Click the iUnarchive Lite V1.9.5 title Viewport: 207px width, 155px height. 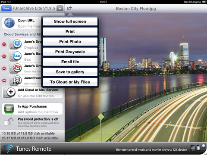pyautogui.click(x=34, y=8)
